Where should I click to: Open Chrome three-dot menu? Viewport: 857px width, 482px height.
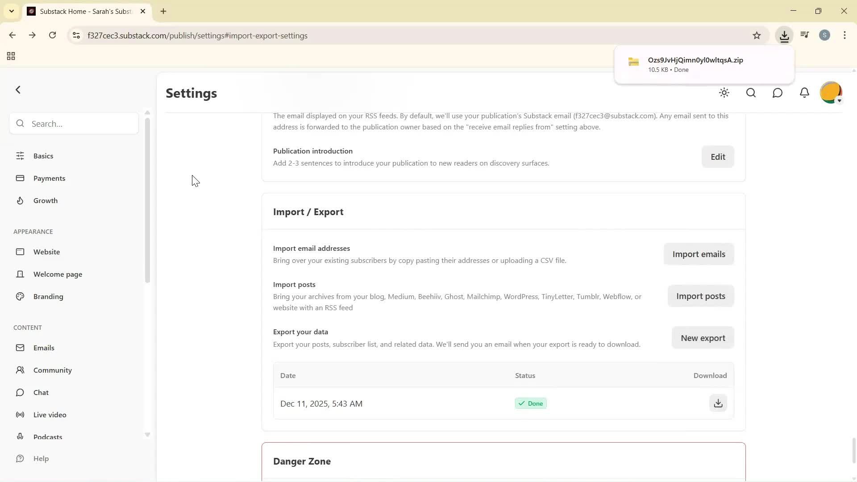pyautogui.click(x=845, y=36)
